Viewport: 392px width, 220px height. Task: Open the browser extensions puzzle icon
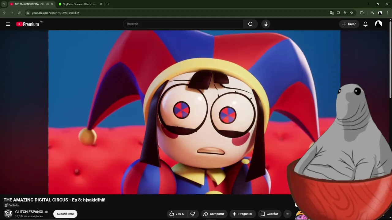click(x=362, y=13)
